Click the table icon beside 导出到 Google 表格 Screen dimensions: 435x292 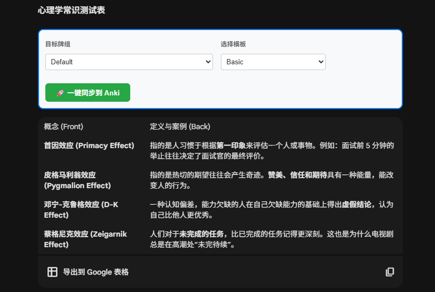point(52,272)
